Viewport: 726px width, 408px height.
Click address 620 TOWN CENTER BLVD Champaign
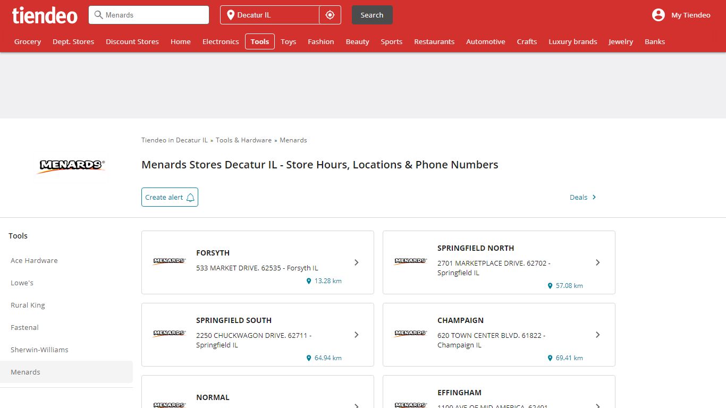(x=491, y=340)
